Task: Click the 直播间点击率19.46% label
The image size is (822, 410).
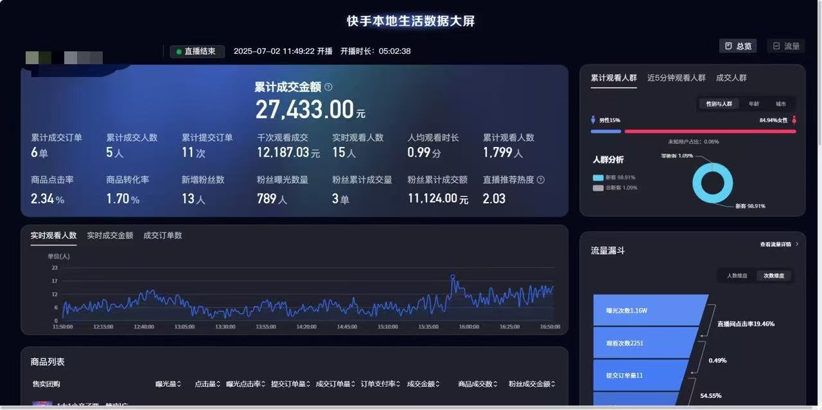Action: click(x=746, y=324)
